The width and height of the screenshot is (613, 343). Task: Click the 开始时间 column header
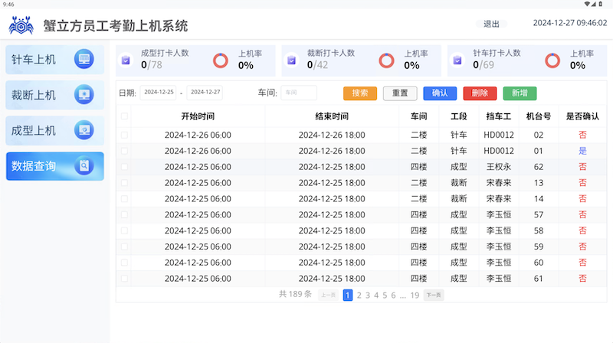(198, 116)
